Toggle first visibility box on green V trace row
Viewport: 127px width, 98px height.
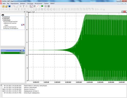coord(20,53)
